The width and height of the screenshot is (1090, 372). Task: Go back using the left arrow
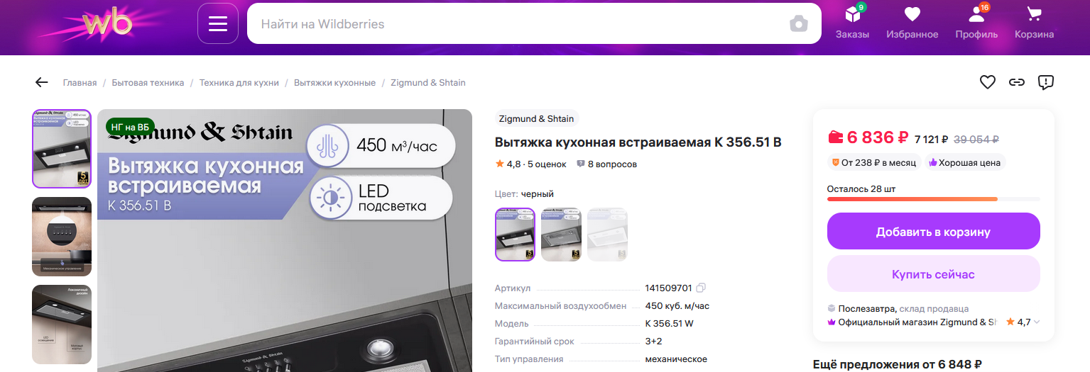41,82
